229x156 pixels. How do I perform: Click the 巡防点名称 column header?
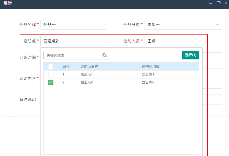click(x=89, y=66)
